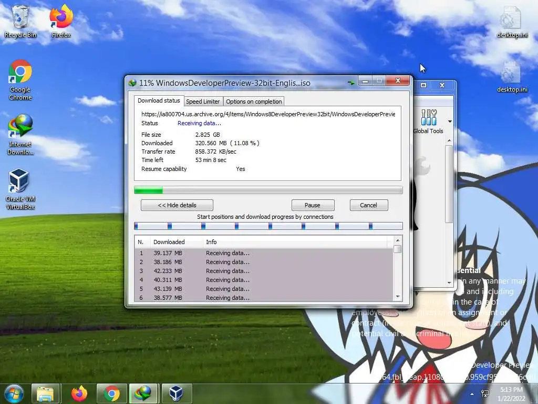Click the 53 min 8 sec time left

click(x=211, y=160)
